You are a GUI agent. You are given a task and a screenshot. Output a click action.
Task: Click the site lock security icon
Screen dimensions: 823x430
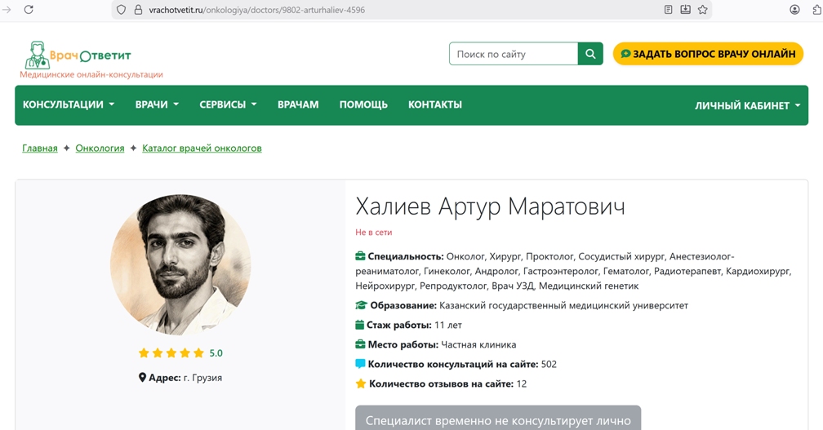(x=137, y=10)
